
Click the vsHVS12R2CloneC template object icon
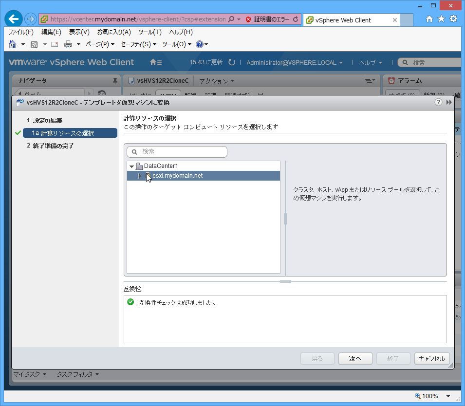pos(131,81)
